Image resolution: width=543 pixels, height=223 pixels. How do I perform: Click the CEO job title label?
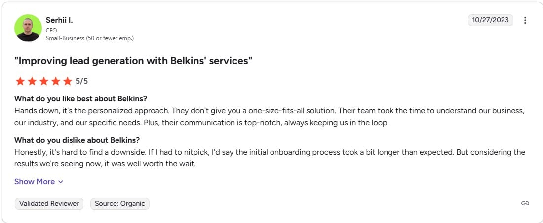tap(51, 30)
